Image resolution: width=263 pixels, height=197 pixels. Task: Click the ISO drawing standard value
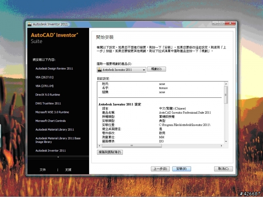(161, 141)
